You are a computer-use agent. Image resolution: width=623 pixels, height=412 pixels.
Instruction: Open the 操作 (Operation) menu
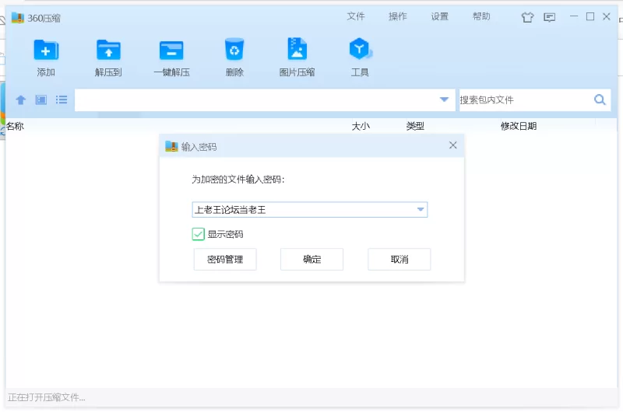tap(398, 16)
